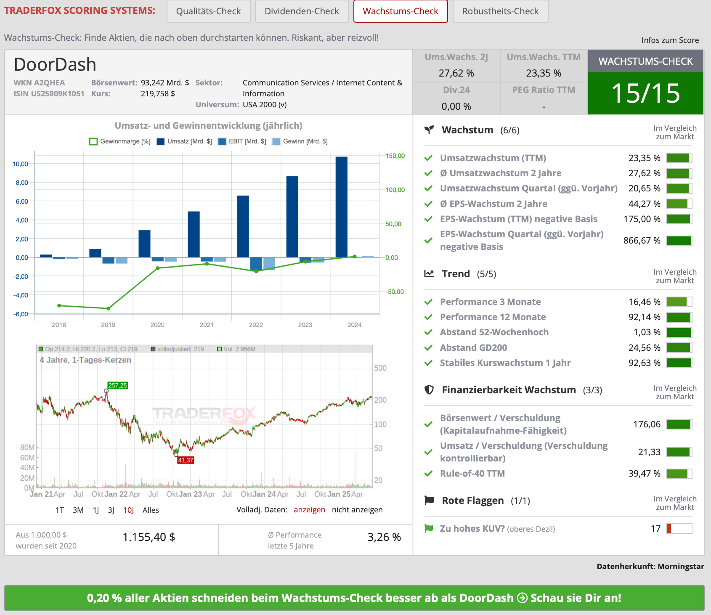Click the 15/15 Wachstums-Check score box
The image size is (711, 615).
point(645,93)
